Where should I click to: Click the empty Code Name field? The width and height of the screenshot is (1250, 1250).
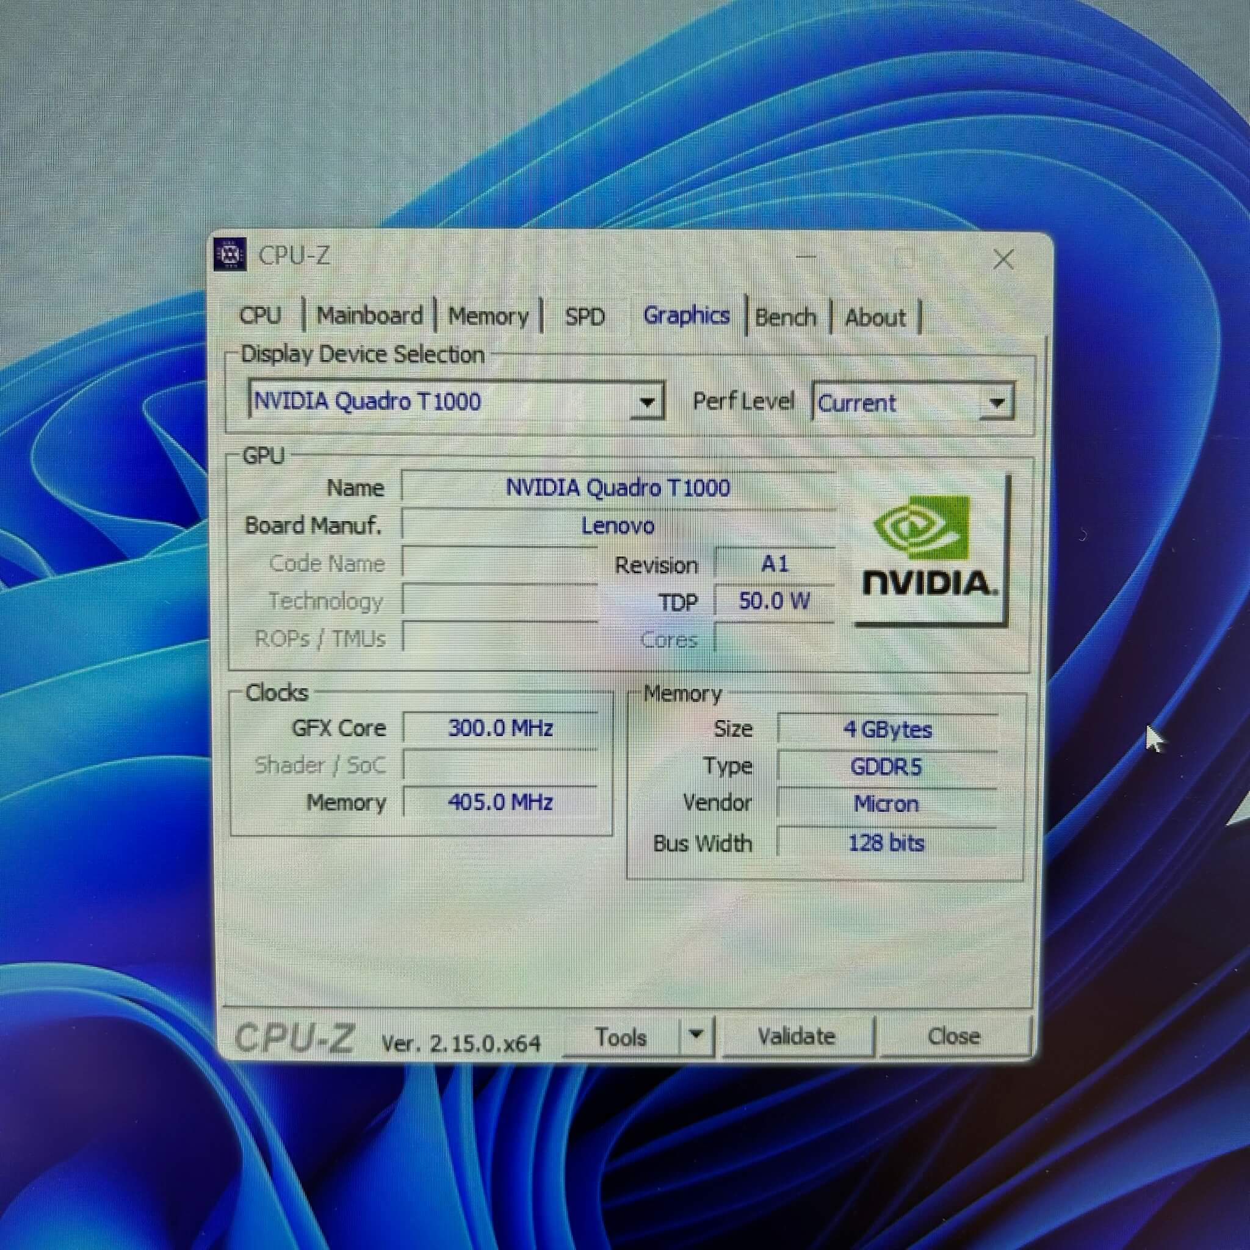(499, 562)
